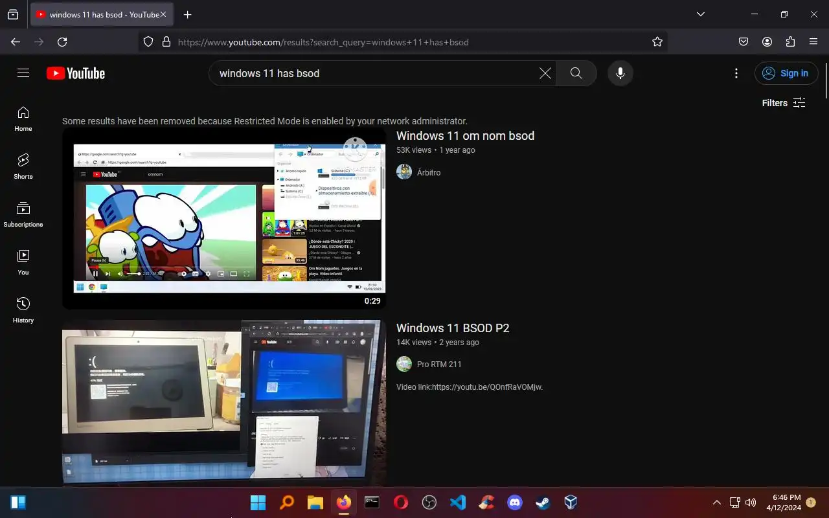Bookmark this page with the star
Viewport: 829px width, 518px height.
657,42
